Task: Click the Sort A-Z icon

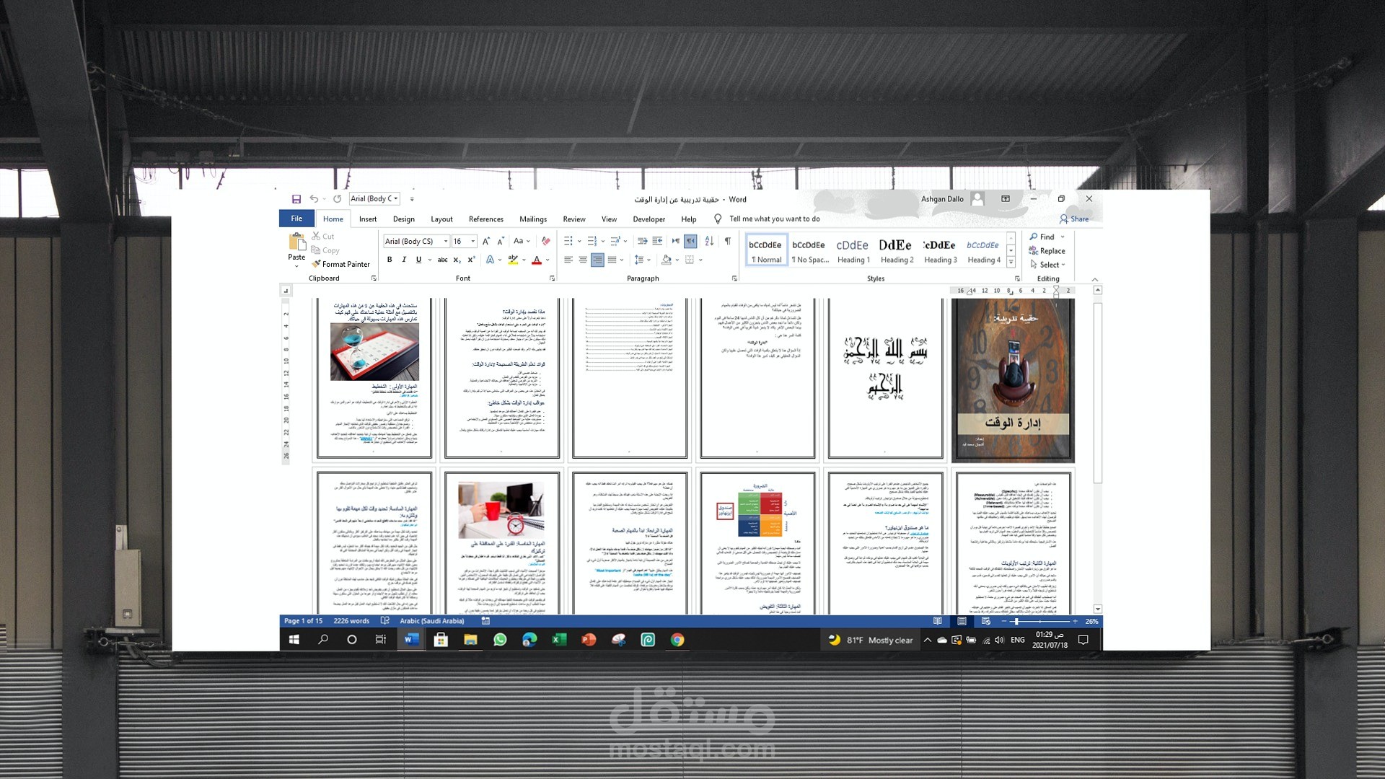Action: (709, 241)
